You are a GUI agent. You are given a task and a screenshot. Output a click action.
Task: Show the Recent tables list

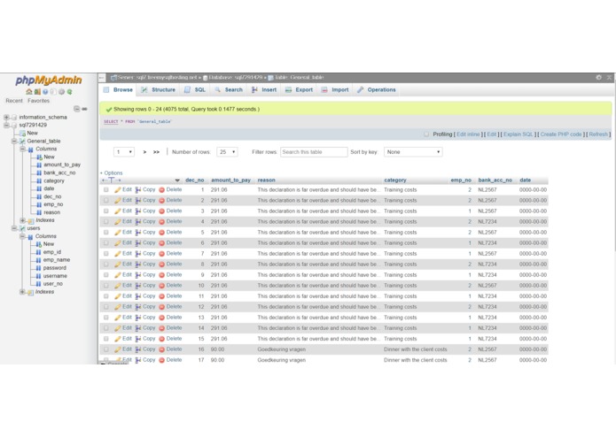tap(14, 101)
